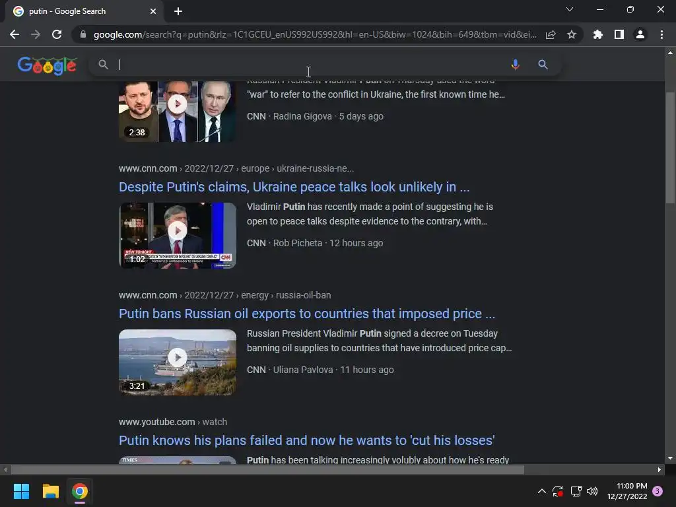This screenshot has height=507, width=676.
Task: Open File Explorer from taskbar
Action: click(x=50, y=491)
